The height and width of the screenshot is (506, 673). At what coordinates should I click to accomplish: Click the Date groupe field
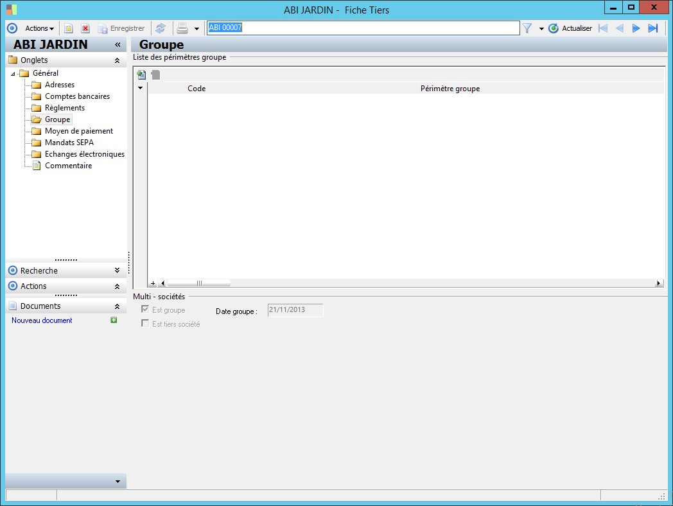tap(295, 310)
